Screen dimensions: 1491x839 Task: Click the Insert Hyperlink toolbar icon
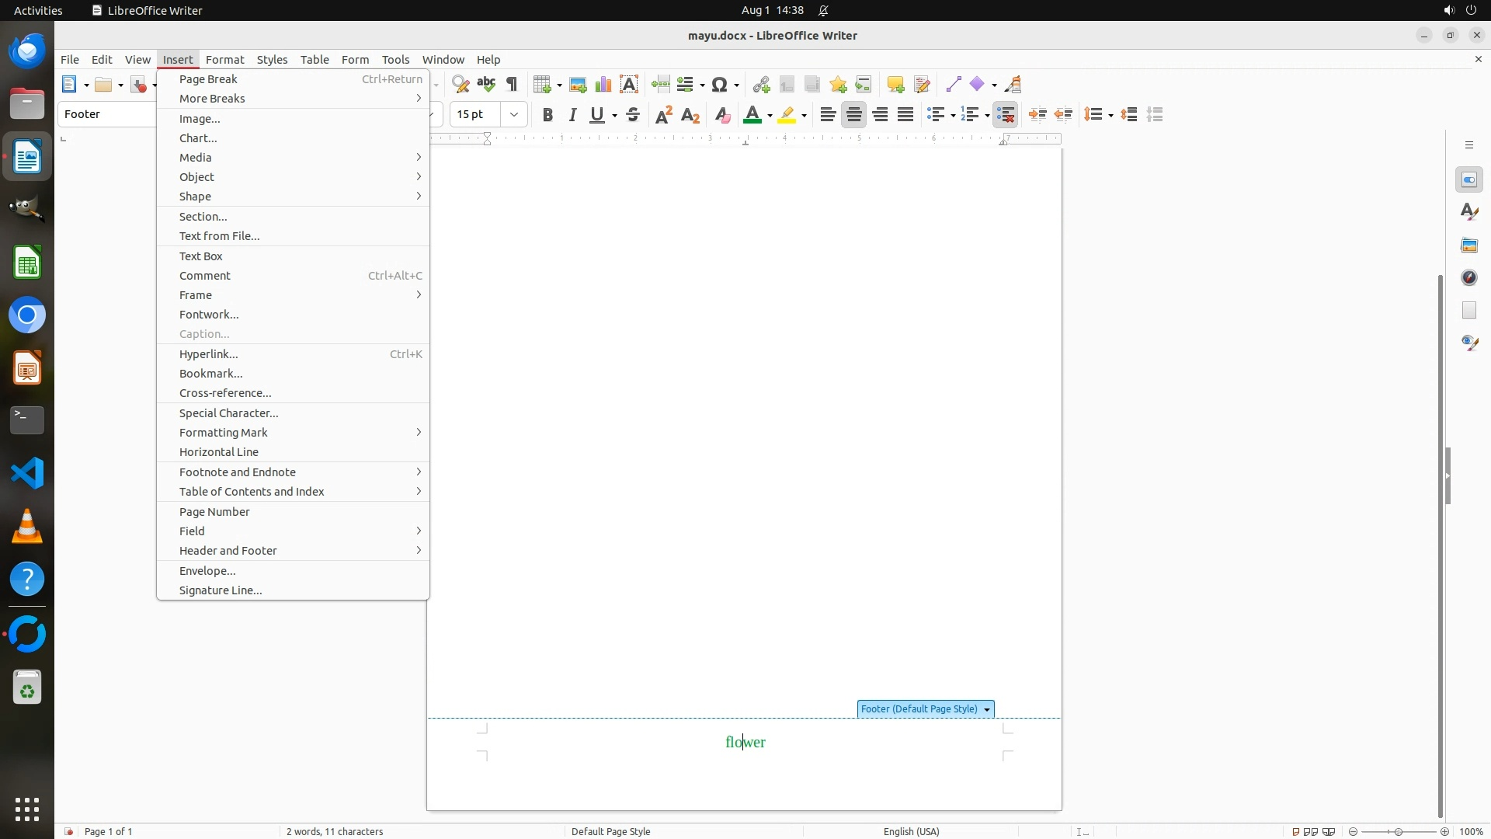coord(761,85)
